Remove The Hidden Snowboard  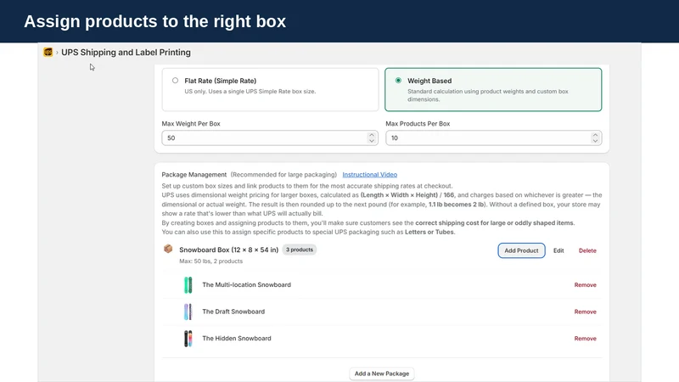click(585, 339)
